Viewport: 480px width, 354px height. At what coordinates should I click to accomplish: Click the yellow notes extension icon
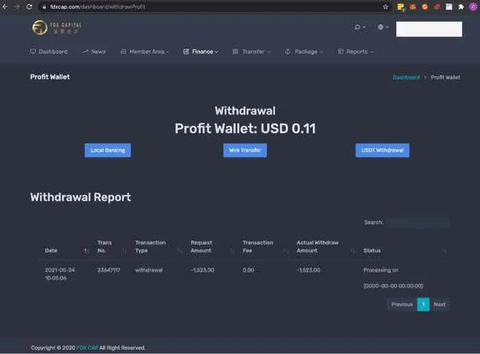[x=400, y=7]
